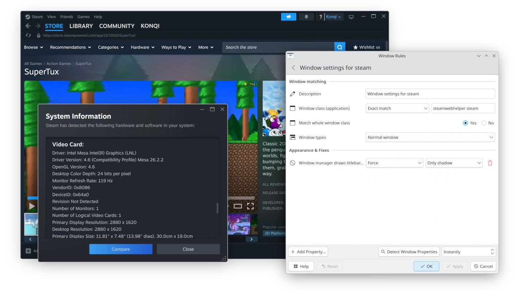Click the System Information scrollbar thumb

pos(218,208)
